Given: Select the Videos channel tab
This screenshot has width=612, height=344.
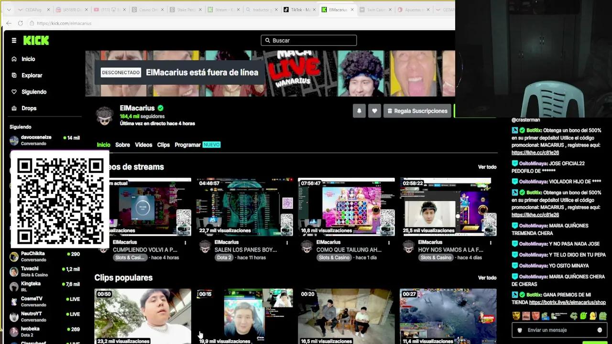Looking at the screenshot, I should [x=143, y=145].
